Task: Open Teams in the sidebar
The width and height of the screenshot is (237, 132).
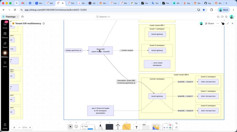Action: pos(5,45)
